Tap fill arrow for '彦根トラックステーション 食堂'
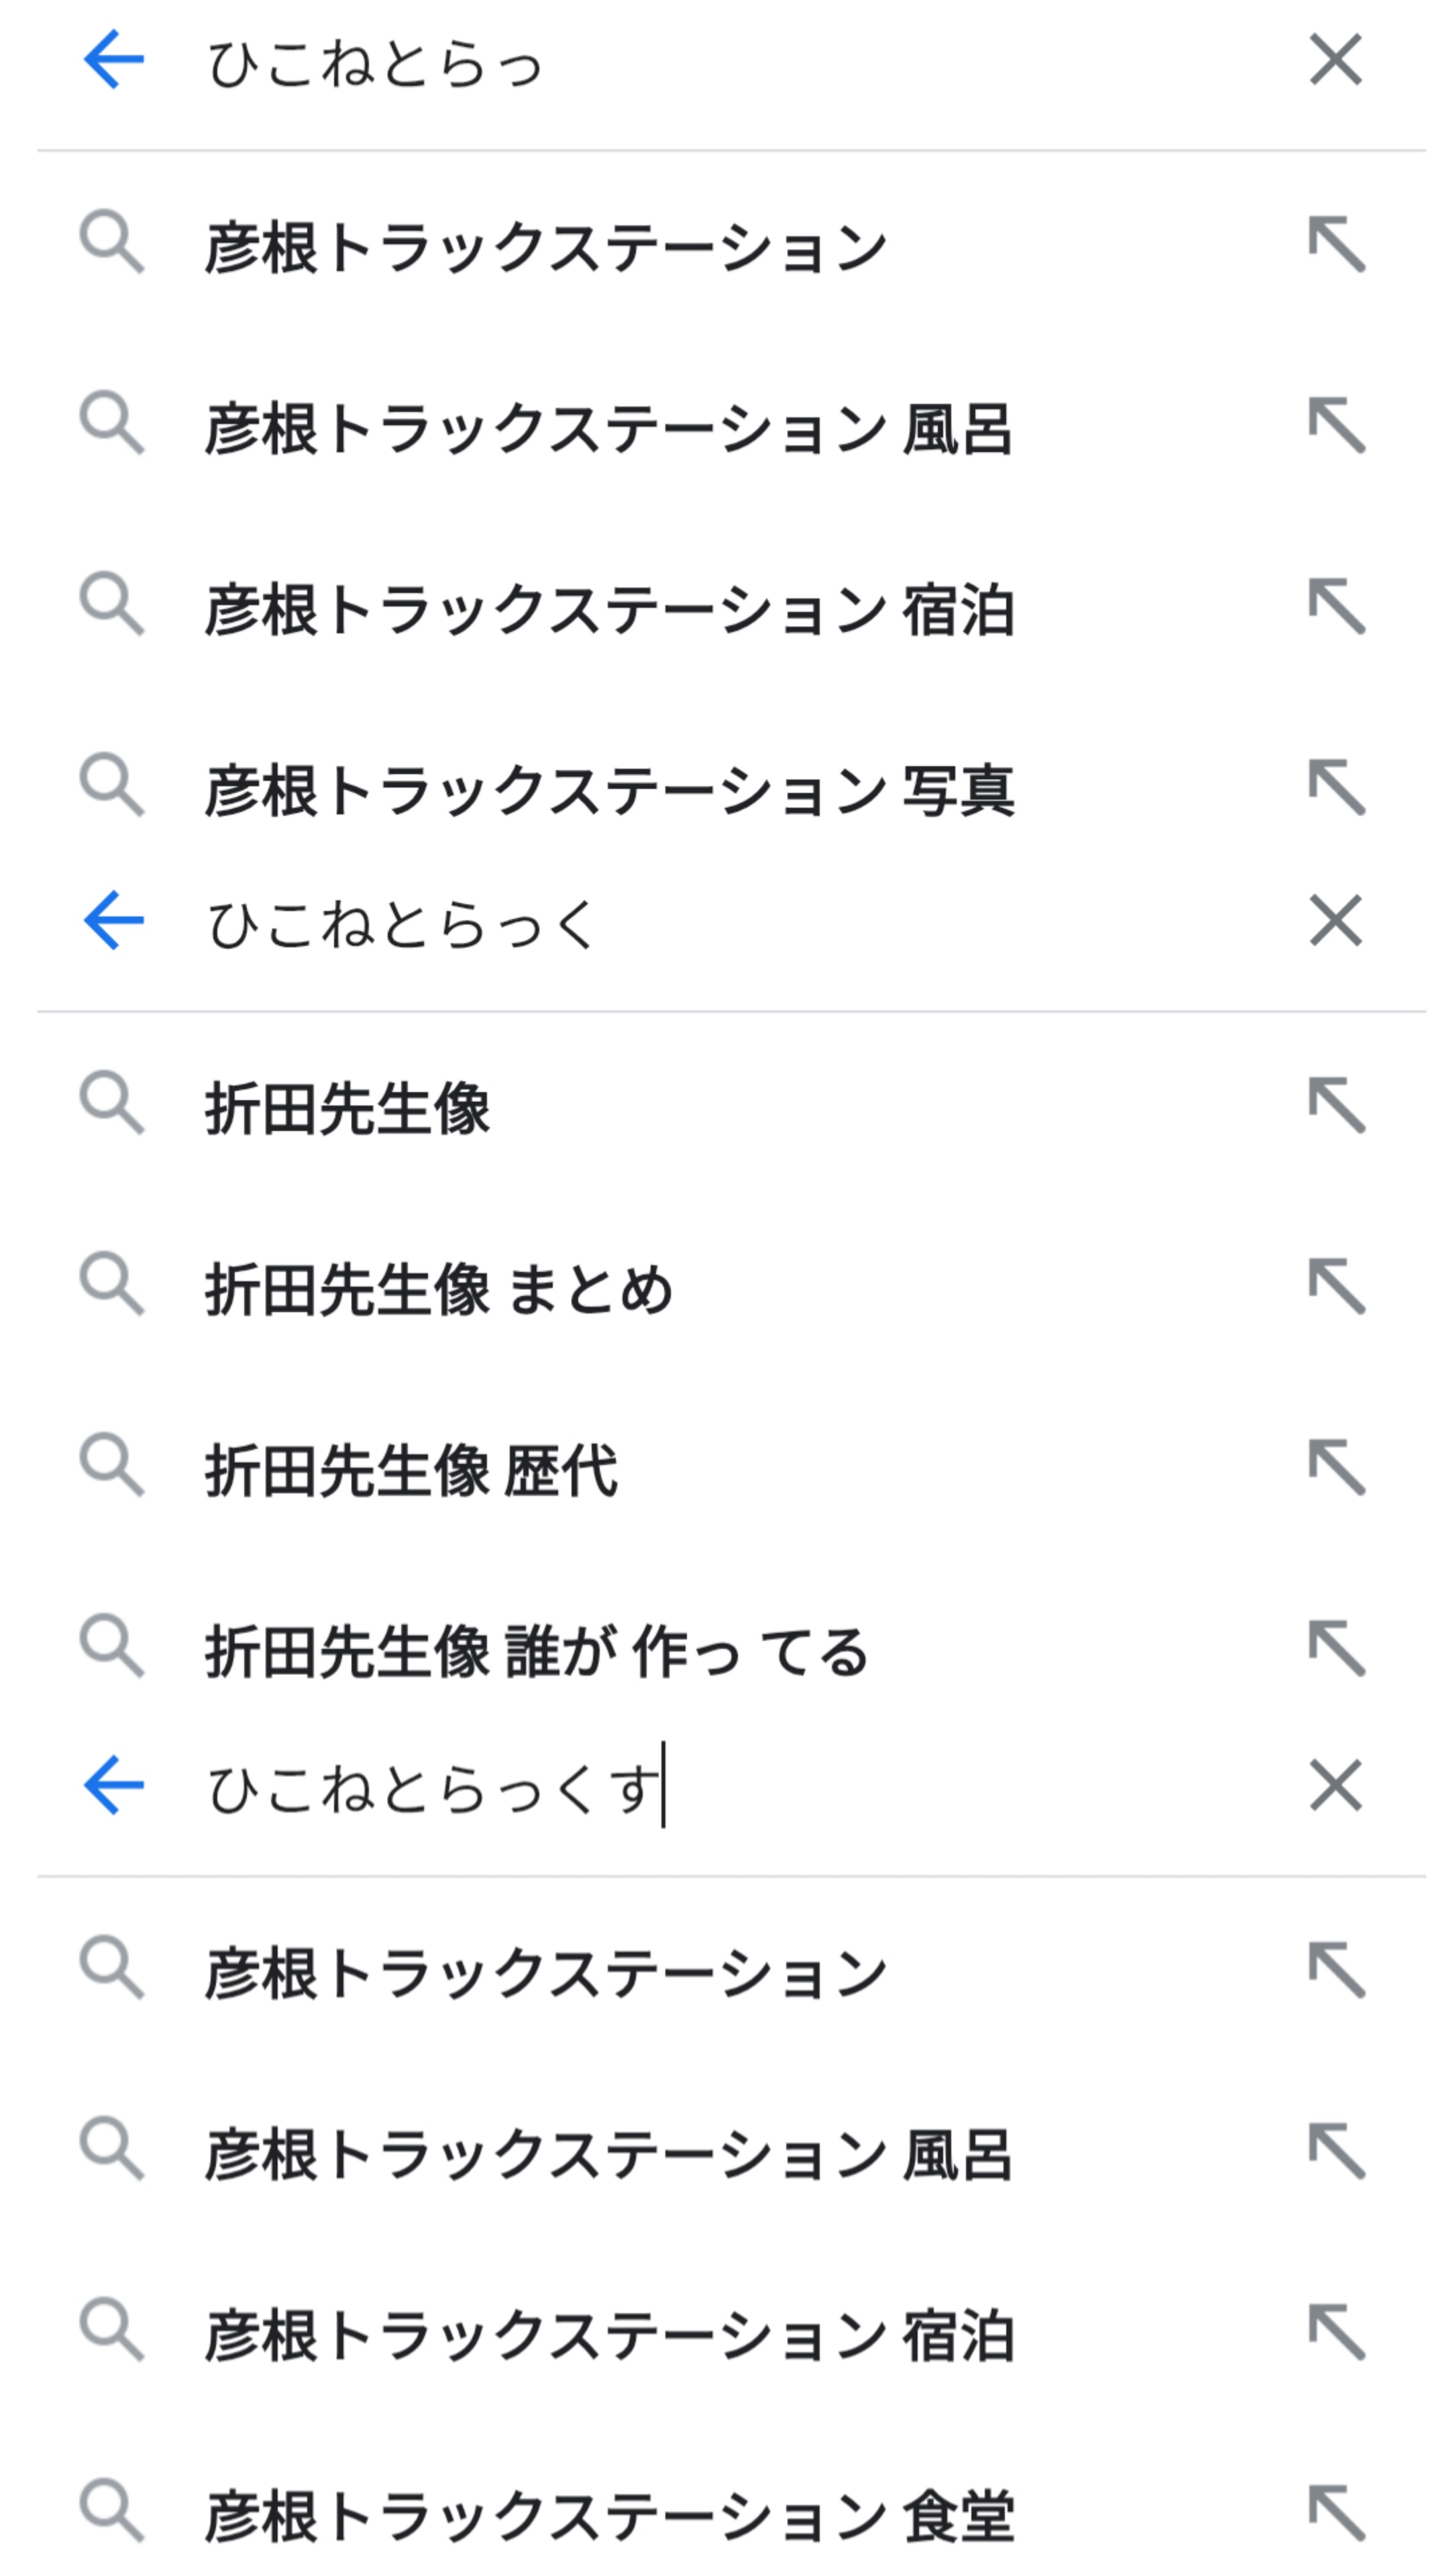Viewport: 1449px width, 2576px height. (1336, 2512)
